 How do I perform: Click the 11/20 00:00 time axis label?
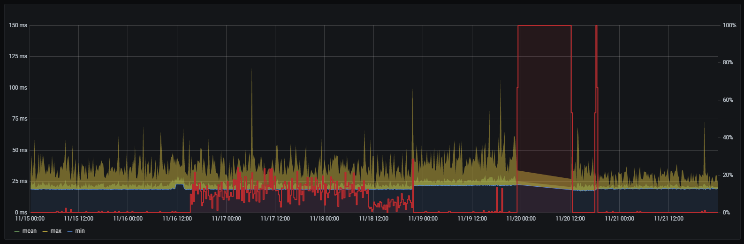coord(521,219)
